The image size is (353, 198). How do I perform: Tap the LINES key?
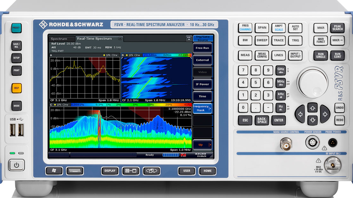278,55
